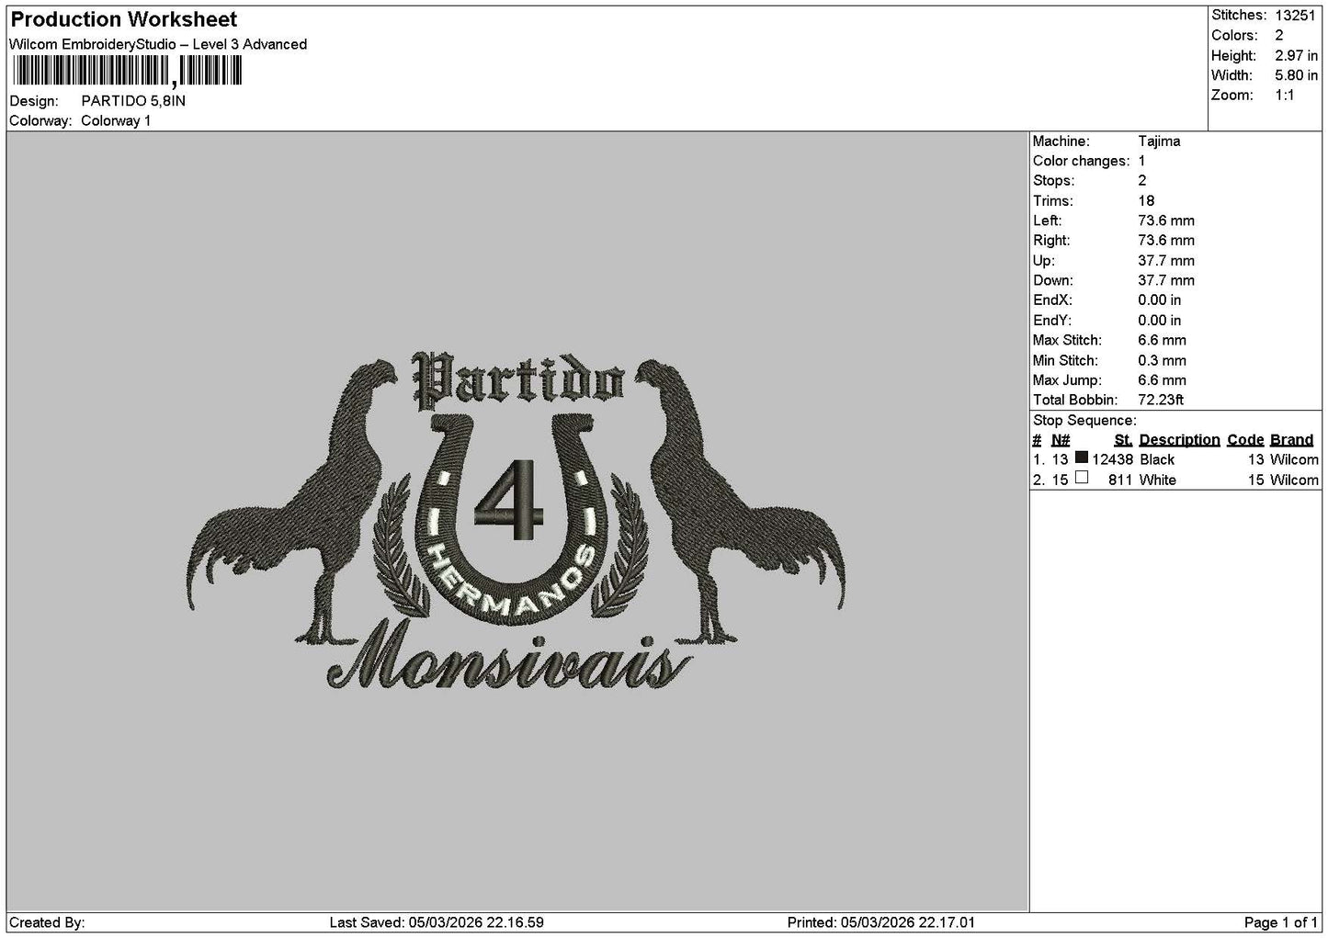The image size is (1328, 938).
Task: Click stitch count 12438 in the Black row
Action: [x=1112, y=459]
